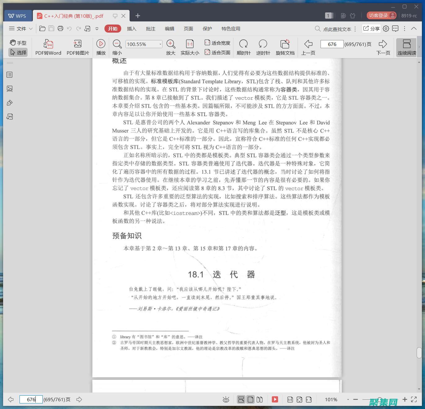Enable double-page view in status bar
425x409 pixels.
pyautogui.click(x=260, y=399)
